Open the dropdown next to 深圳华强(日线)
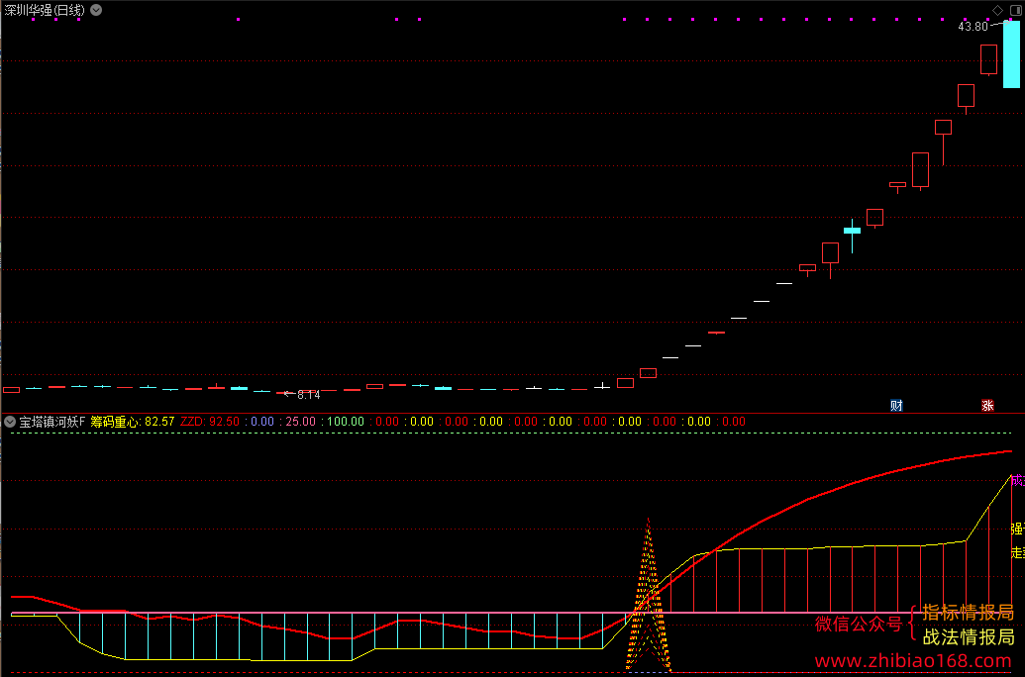 (96, 10)
